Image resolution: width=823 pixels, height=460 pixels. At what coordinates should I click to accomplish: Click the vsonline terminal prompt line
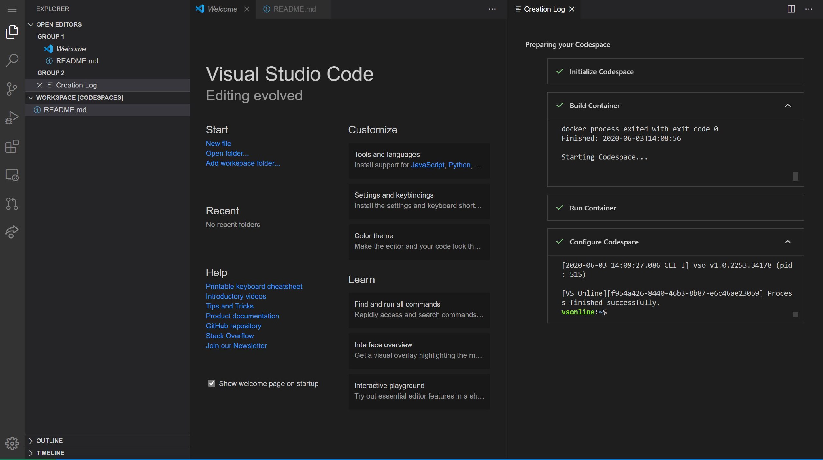[x=584, y=312]
